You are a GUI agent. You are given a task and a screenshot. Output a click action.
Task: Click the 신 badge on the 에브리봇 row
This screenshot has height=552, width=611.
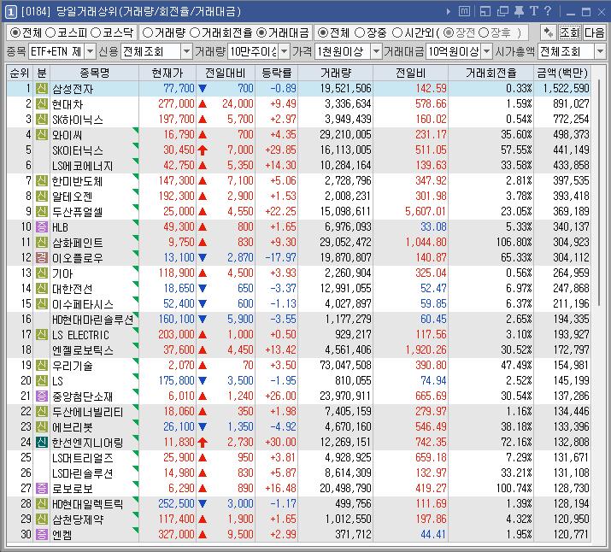pyautogui.click(x=42, y=427)
